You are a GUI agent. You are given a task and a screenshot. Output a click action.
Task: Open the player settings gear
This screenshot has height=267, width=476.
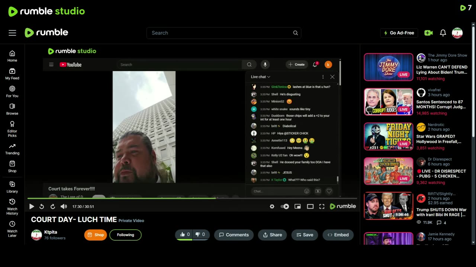click(272, 207)
